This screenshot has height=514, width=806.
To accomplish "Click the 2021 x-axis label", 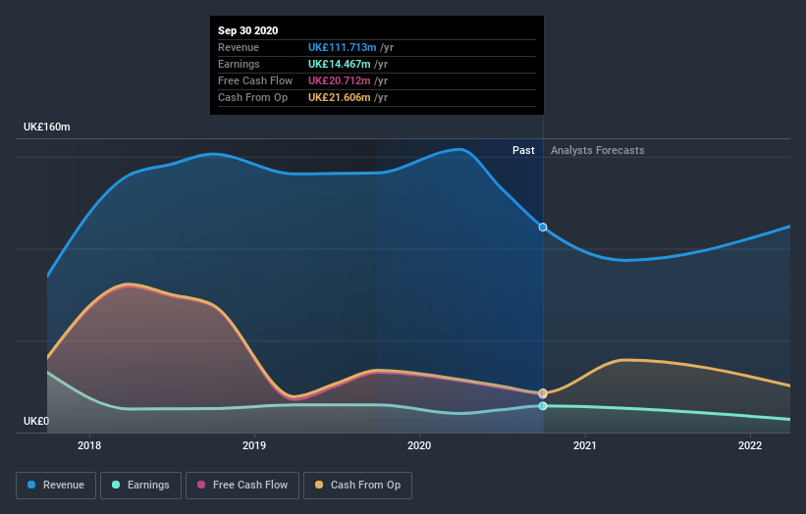I will 585,445.
